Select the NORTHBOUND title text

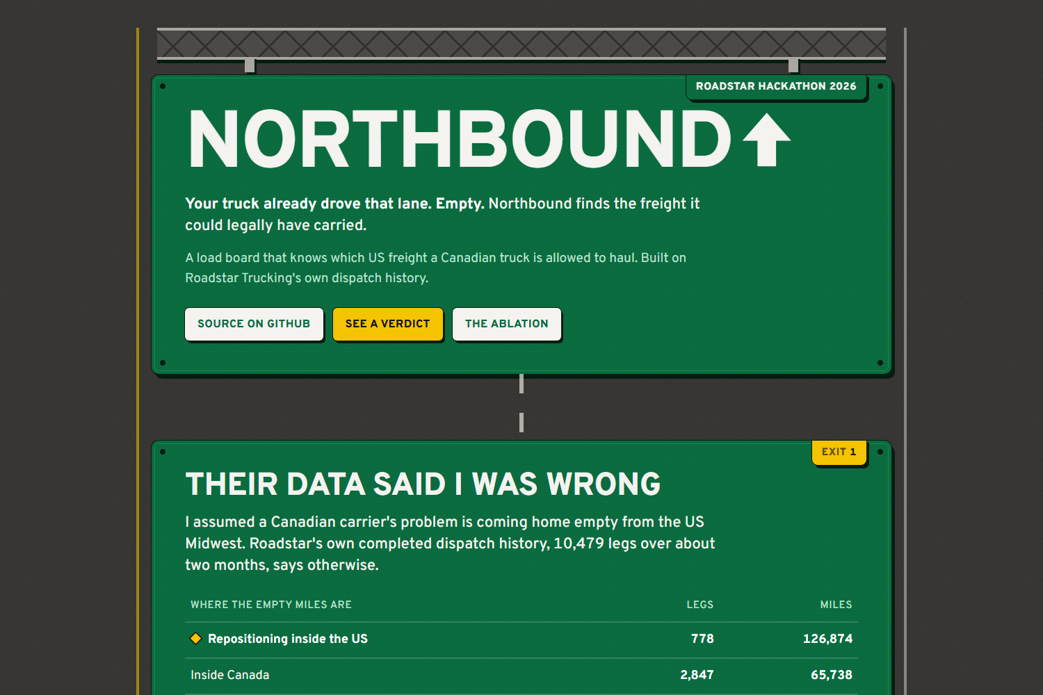coord(459,140)
